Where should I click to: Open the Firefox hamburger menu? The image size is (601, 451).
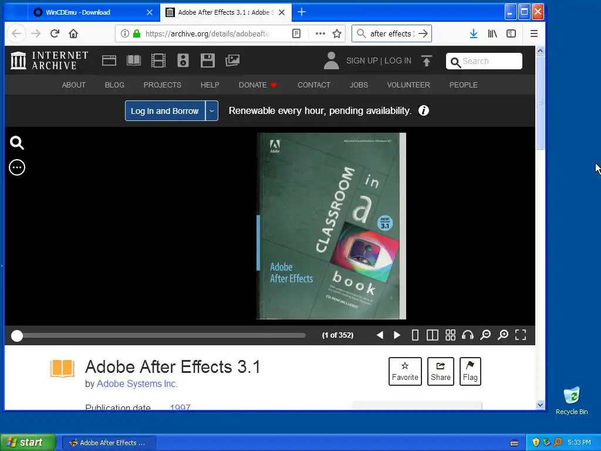tap(534, 33)
